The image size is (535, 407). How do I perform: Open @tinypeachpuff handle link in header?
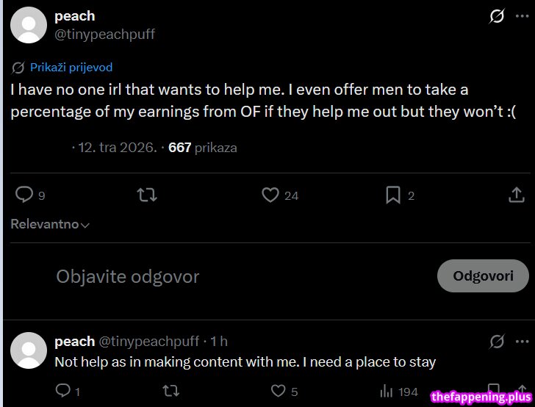point(104,34)
